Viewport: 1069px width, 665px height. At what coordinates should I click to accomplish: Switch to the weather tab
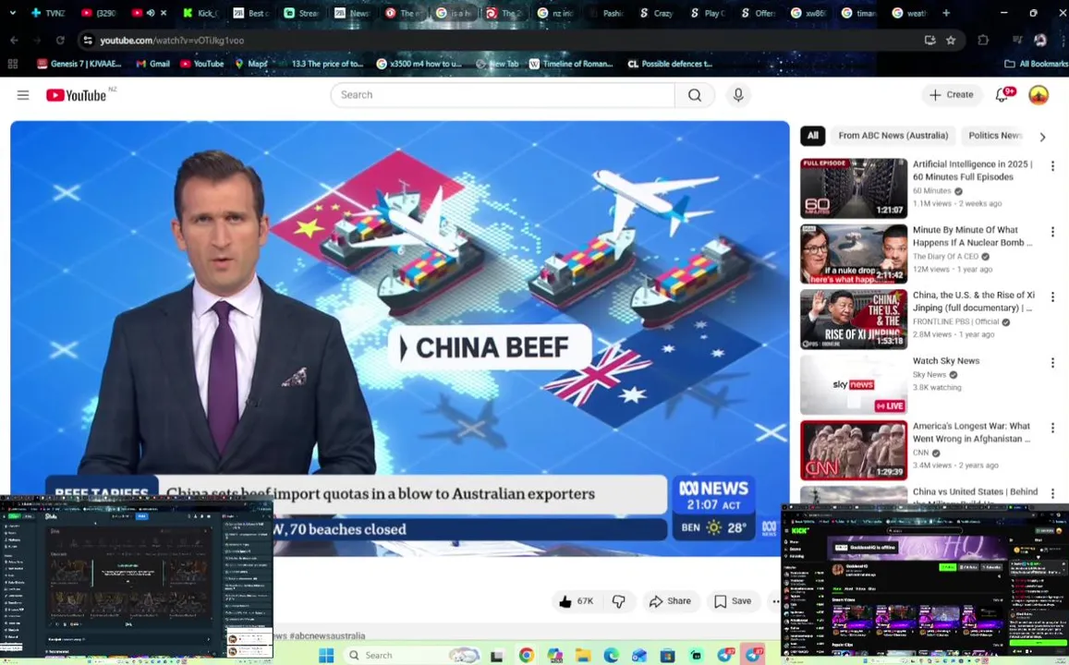coord(910,13)
